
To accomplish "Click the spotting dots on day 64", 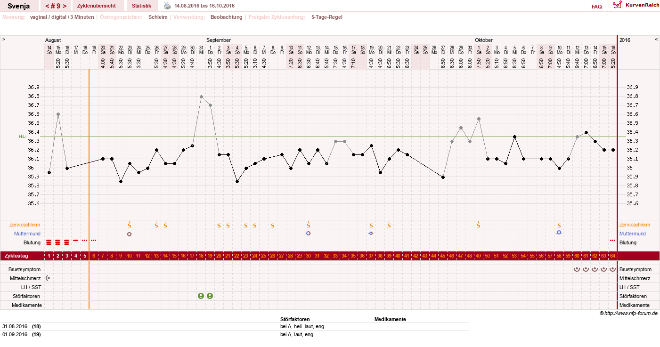I will [613, 240].
